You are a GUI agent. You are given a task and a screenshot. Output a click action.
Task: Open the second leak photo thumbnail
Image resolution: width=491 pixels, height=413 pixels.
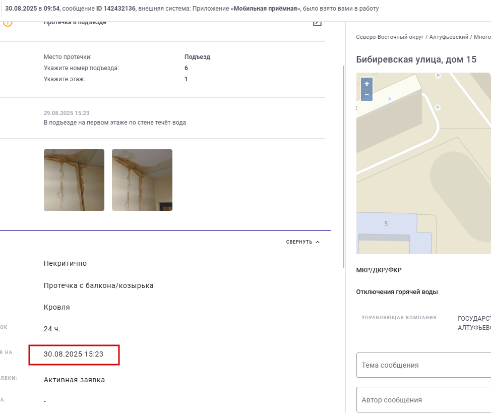click(x=142, y=180)
